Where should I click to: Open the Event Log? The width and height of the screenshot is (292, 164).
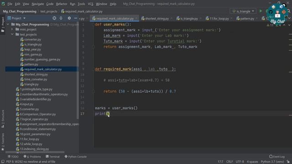277,157
